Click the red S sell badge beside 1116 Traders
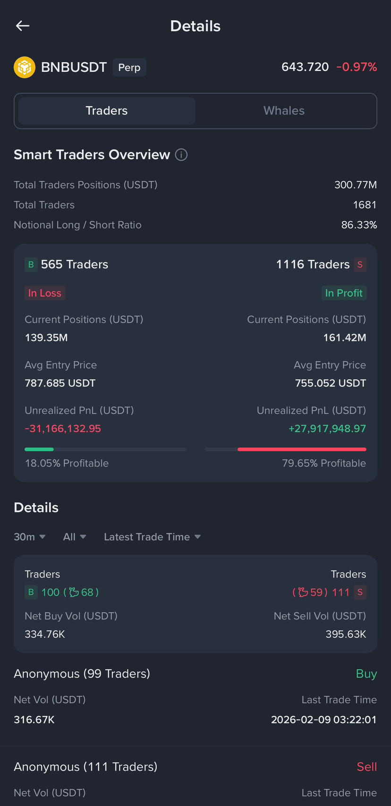The width and height of the screenshot is (391, 806). (x=360, y=264)
